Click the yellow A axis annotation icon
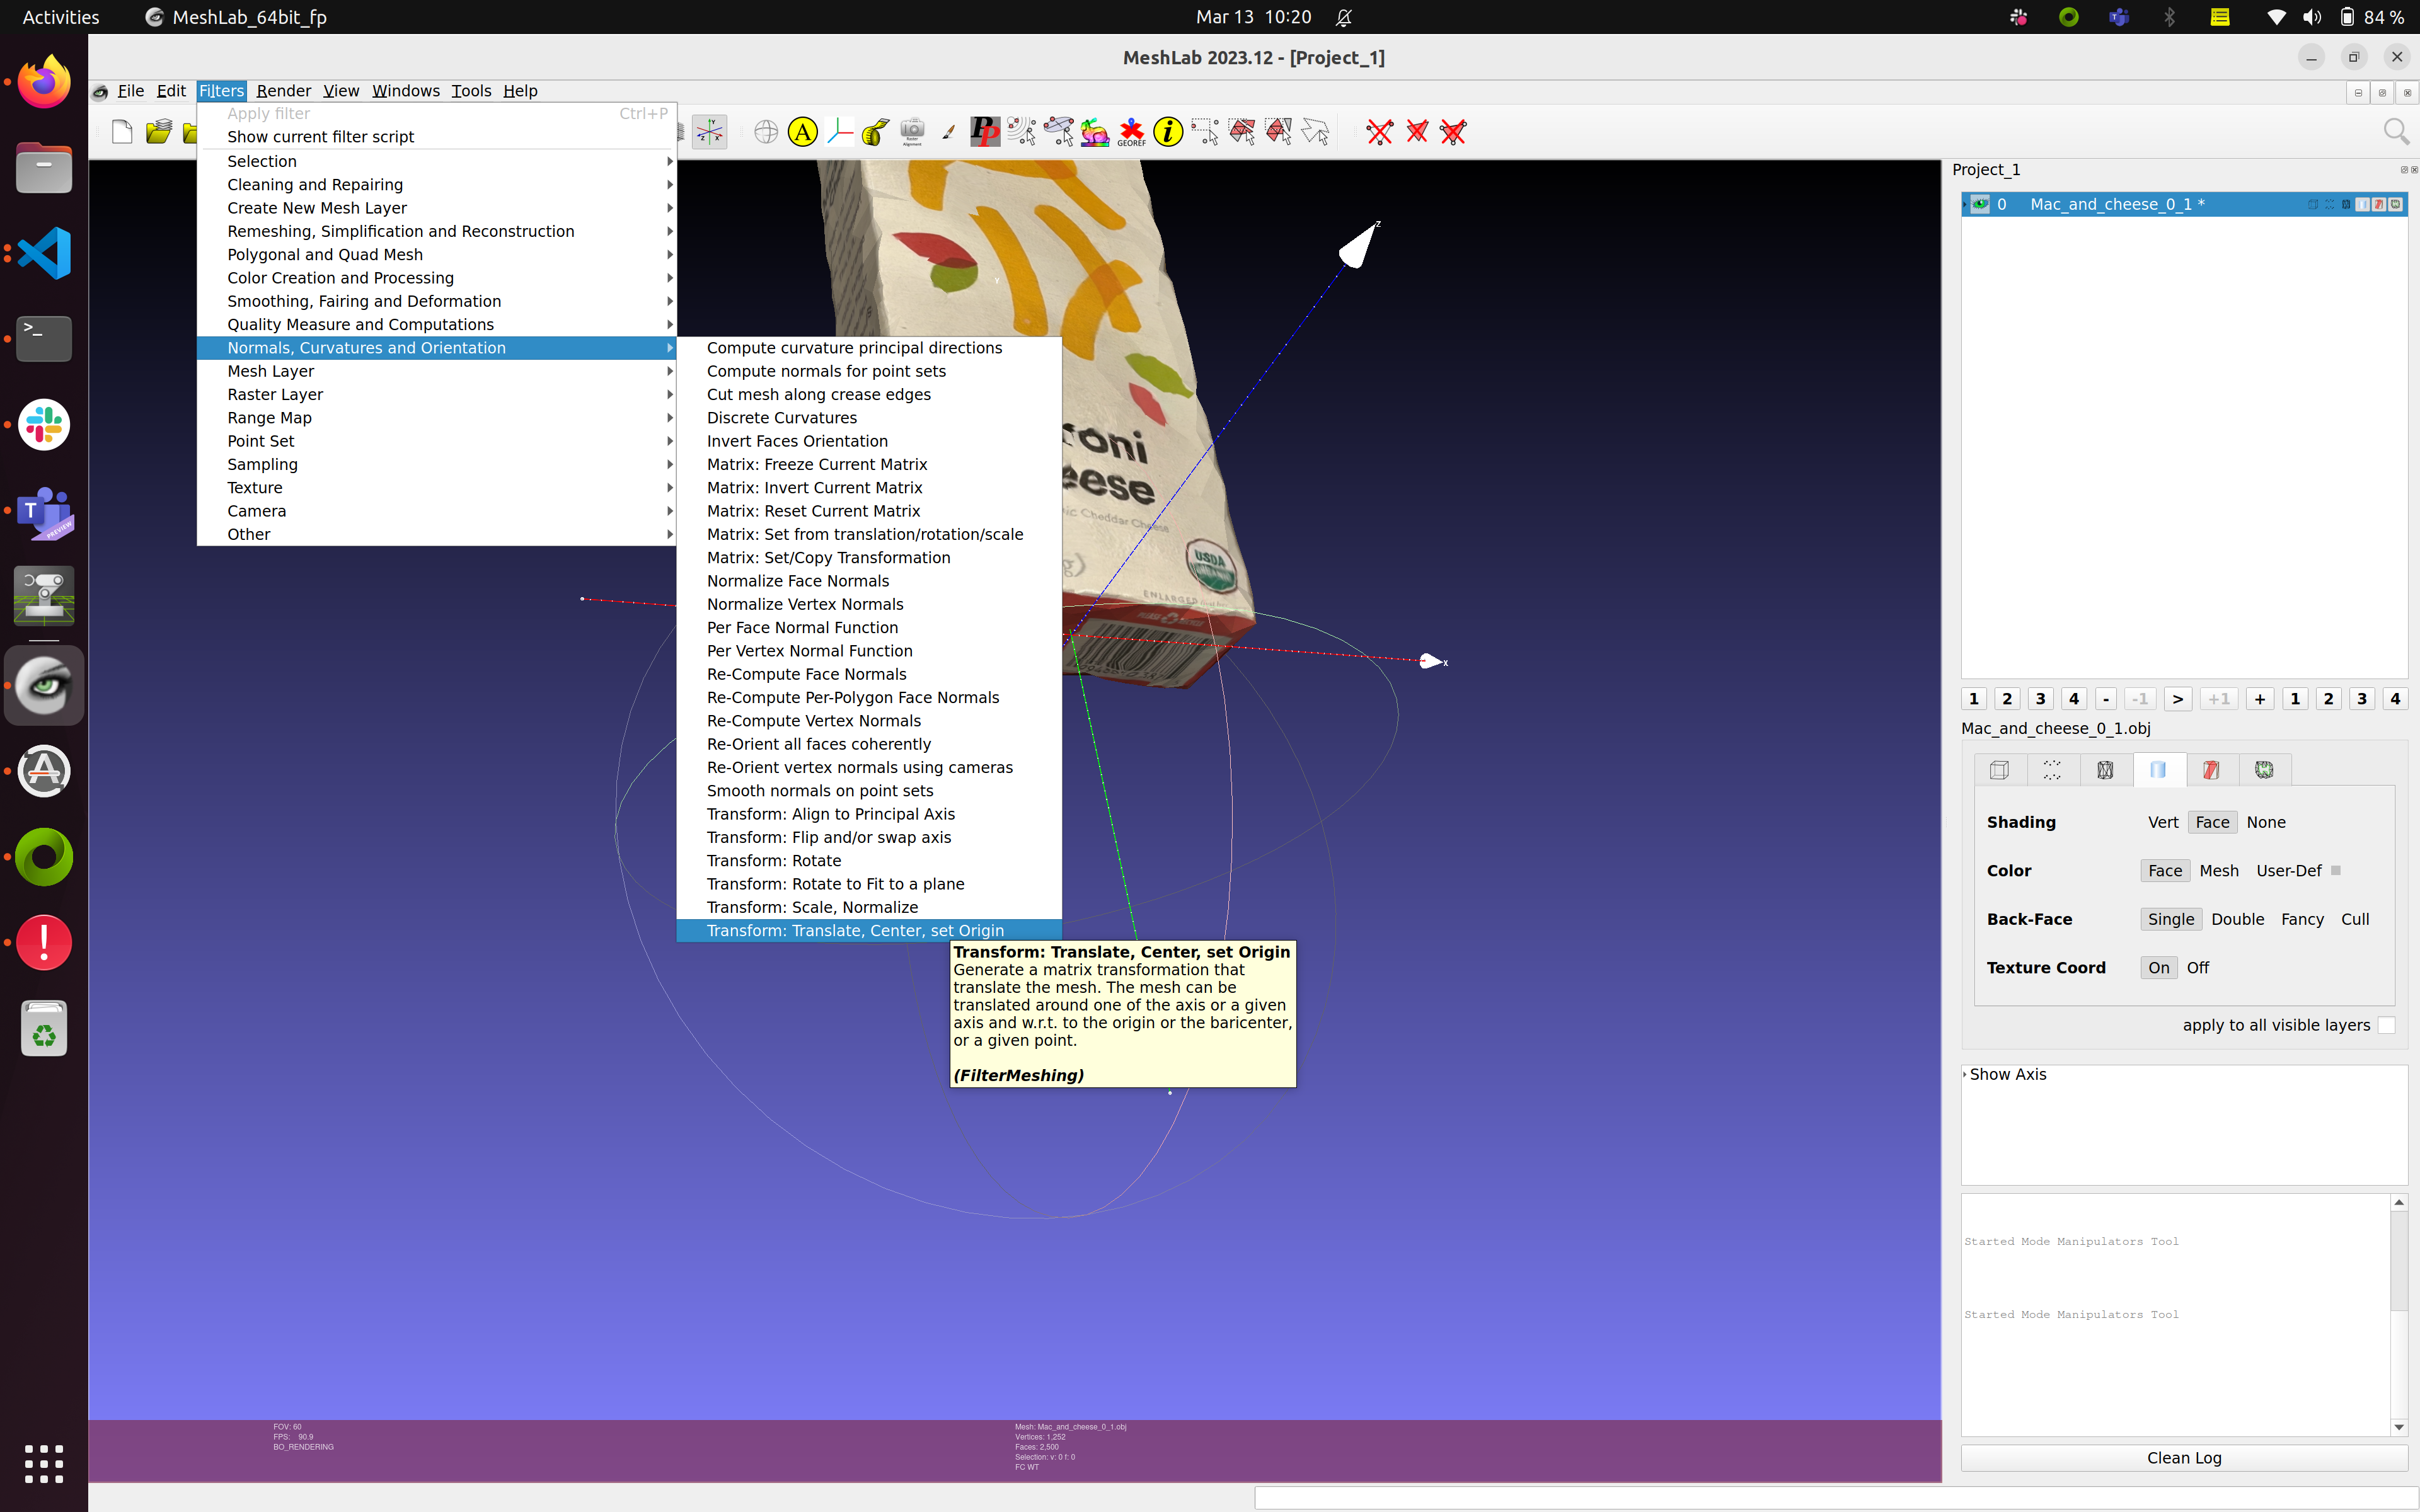This screenshot has height=1512, width=2420. point(801,131)
